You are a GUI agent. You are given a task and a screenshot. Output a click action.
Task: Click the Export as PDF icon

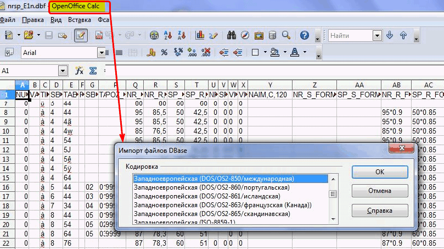[x=99, y=36]
